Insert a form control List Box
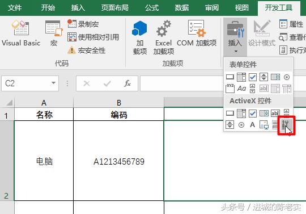 (275, 77)
